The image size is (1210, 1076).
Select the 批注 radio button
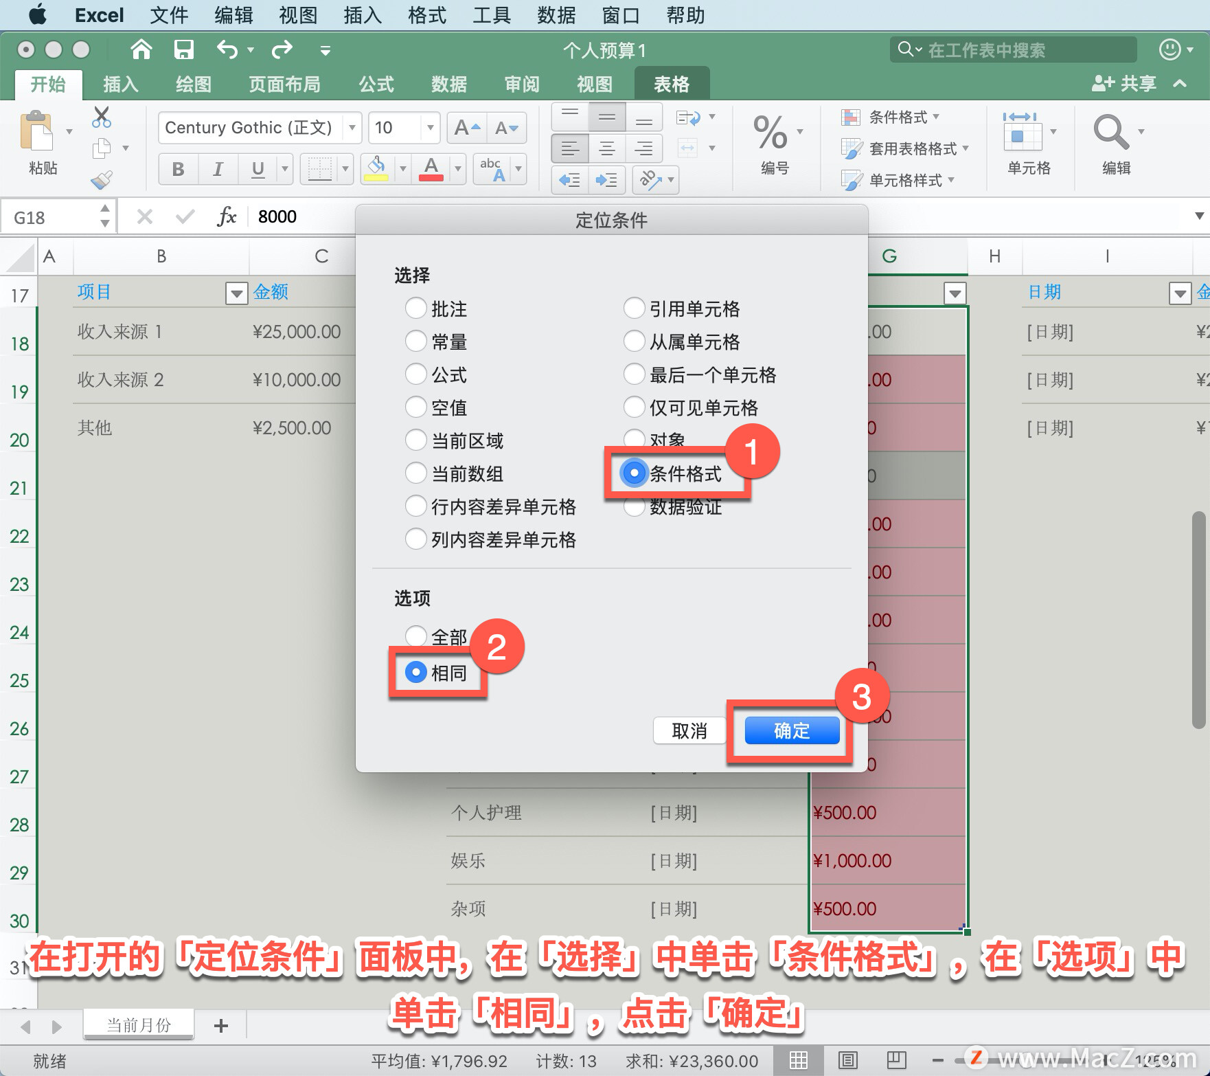point(416,308)
